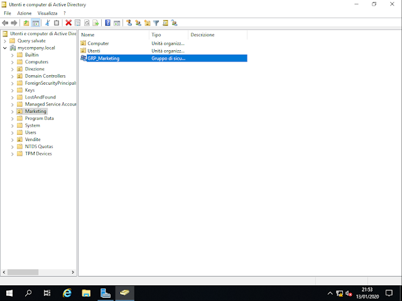Select ForeignSecurityPrincipals tree item
Screen dimensions: 402x301
coord(50,83)
